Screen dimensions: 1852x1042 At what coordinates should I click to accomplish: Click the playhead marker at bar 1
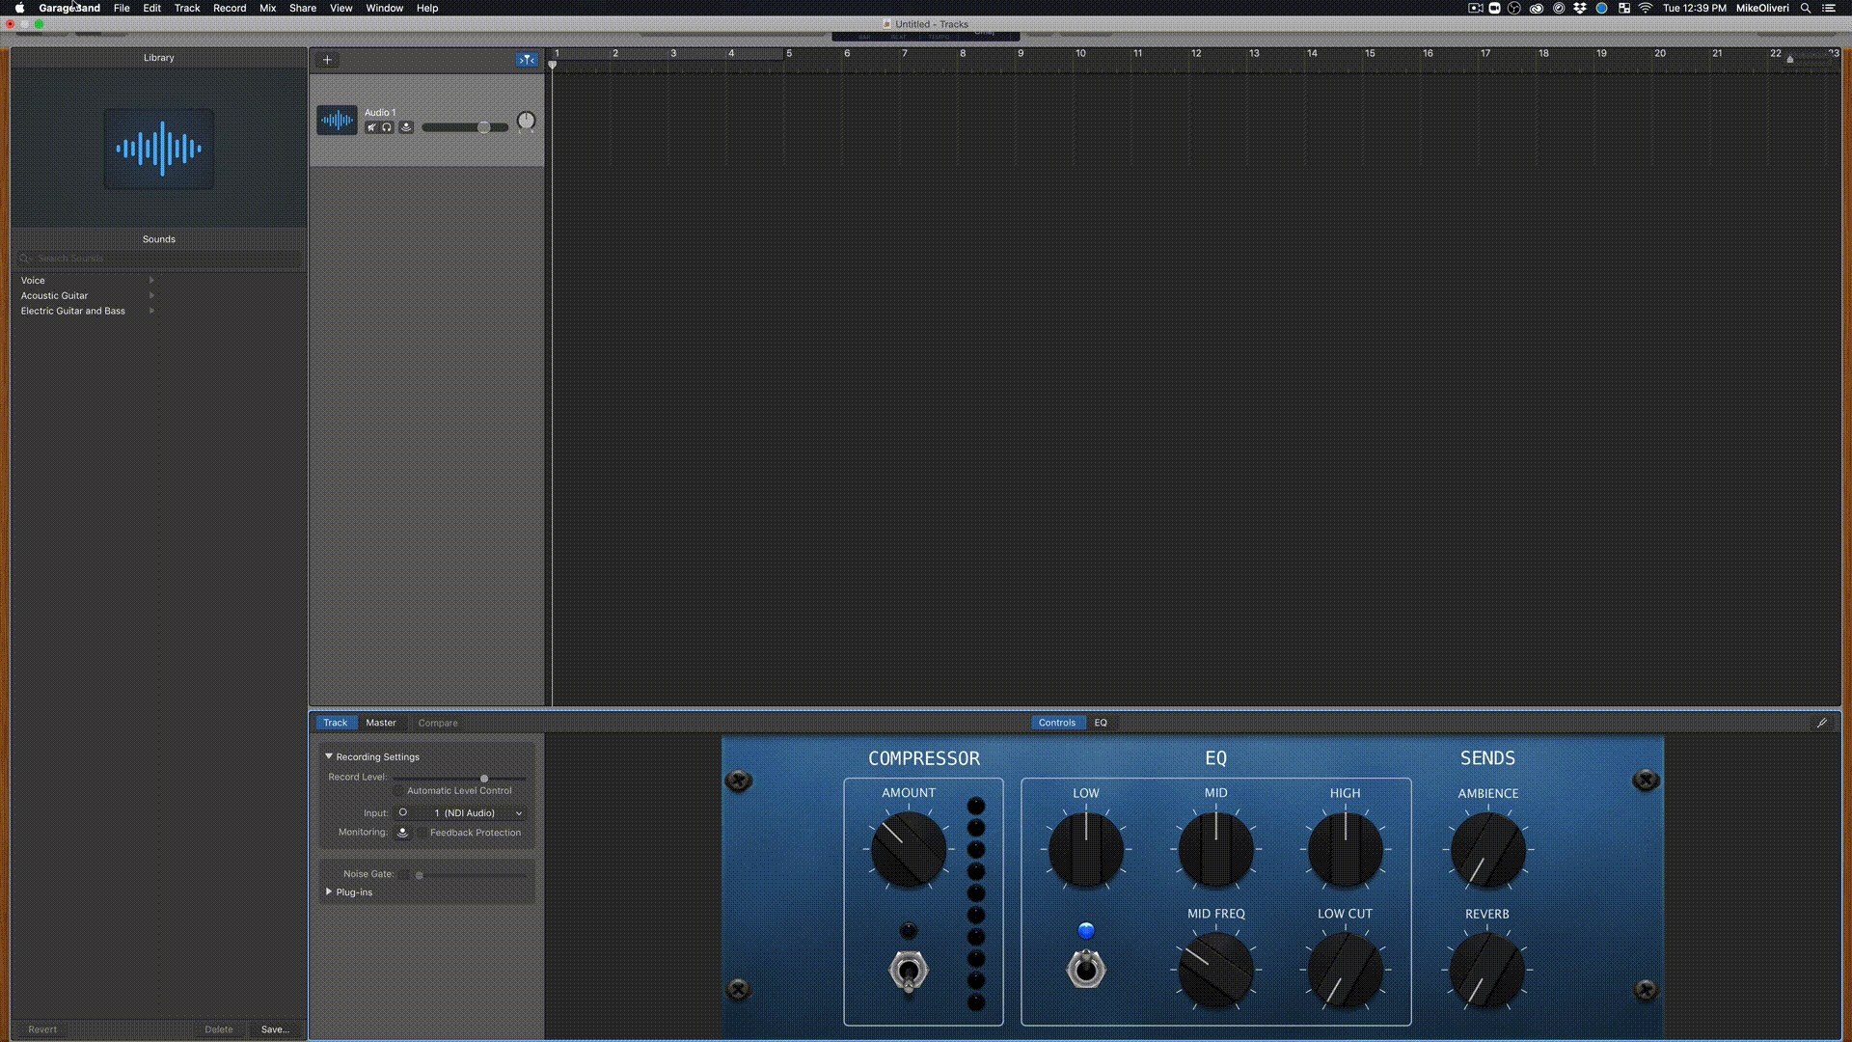tap(553, 65)
